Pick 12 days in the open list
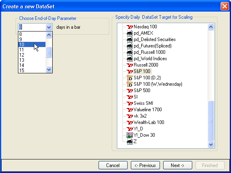 tap(32, 55)
